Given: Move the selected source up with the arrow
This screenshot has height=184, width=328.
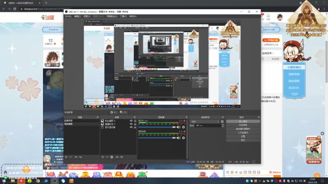Looking at the screenshot, I should 117,157.
